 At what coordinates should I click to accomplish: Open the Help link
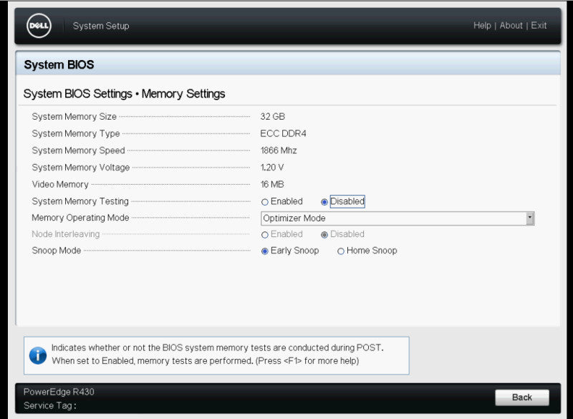click(482, 26)
